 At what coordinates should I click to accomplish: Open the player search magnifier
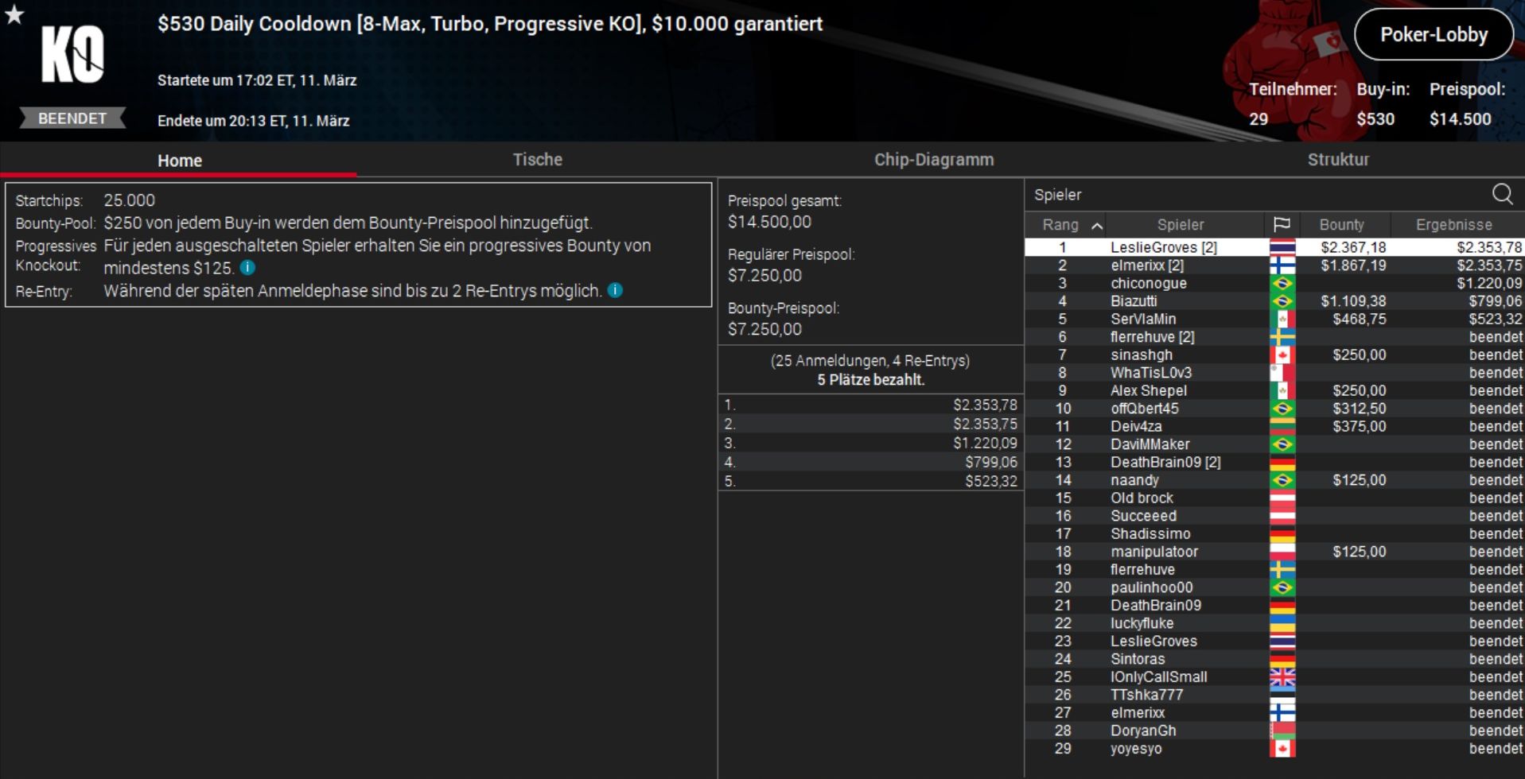pyautogui.click(x=1502, y=194)
